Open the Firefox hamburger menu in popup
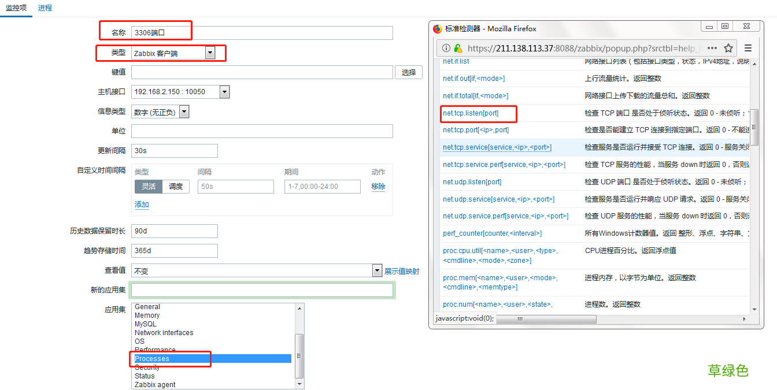Screen dimensions: 777x390 748,48
